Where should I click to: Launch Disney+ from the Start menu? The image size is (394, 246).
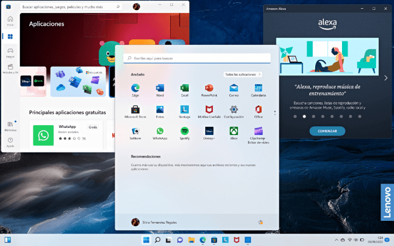(x=209, y=133)
